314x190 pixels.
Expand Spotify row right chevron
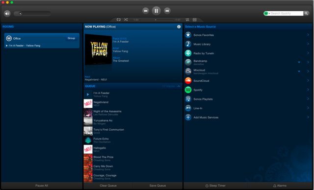(x=308, y=90)
